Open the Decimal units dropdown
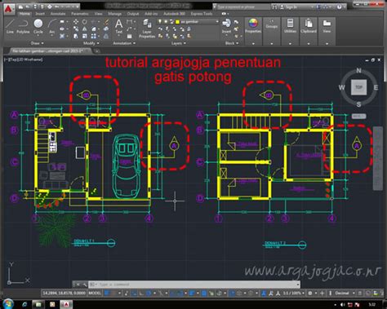 345,293
